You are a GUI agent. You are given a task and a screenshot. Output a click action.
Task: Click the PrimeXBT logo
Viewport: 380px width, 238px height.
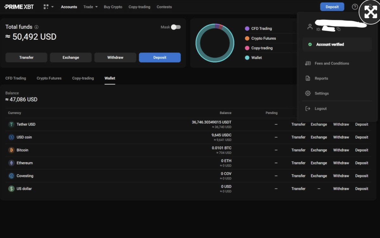[x=19, y=7]
